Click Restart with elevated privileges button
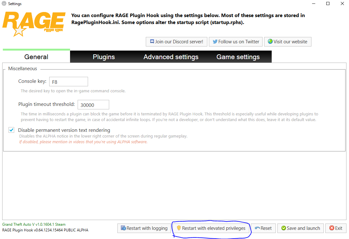The image size is (349, 239). pyautogui.click(x=211, y=228)
